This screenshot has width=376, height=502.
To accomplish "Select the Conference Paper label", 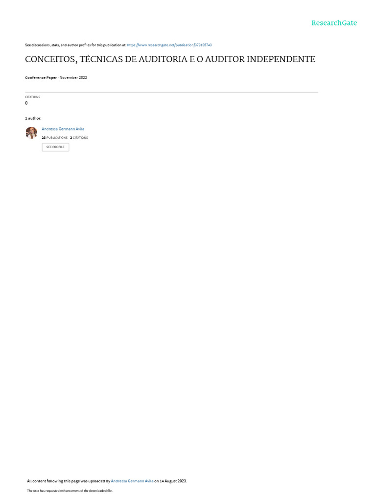I will click(x=41, y=77).
